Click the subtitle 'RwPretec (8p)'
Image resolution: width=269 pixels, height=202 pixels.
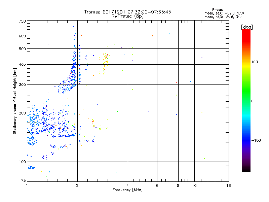click(127, 16)
